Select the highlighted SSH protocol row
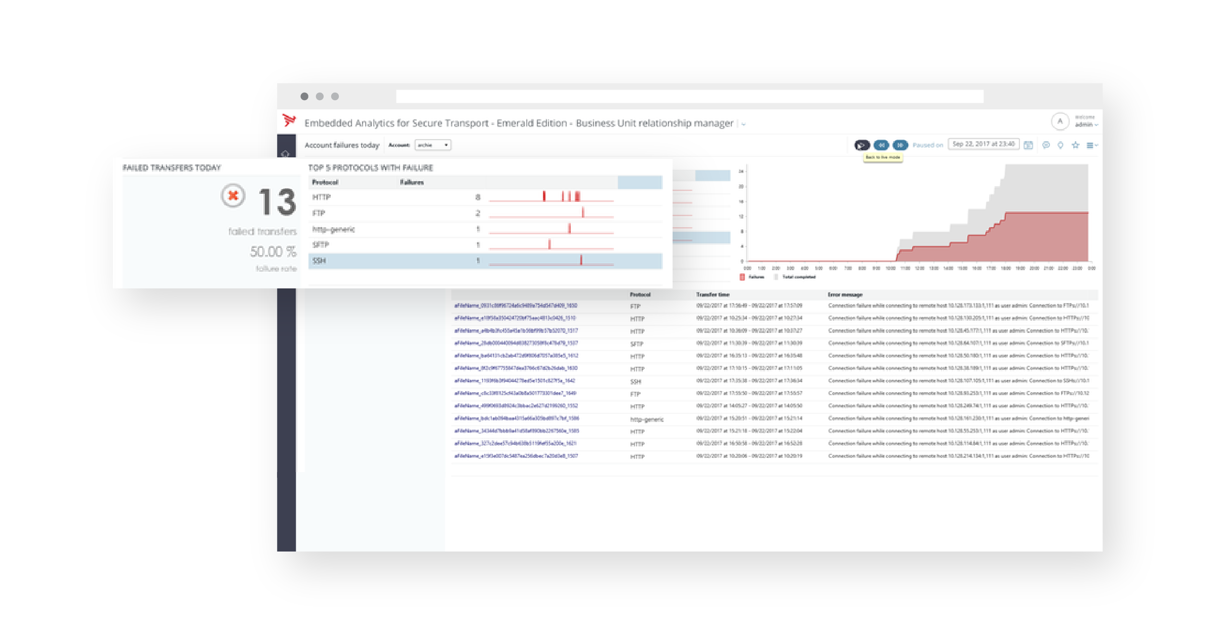This screenshot has width=1216, height=635. coord(485,261)
